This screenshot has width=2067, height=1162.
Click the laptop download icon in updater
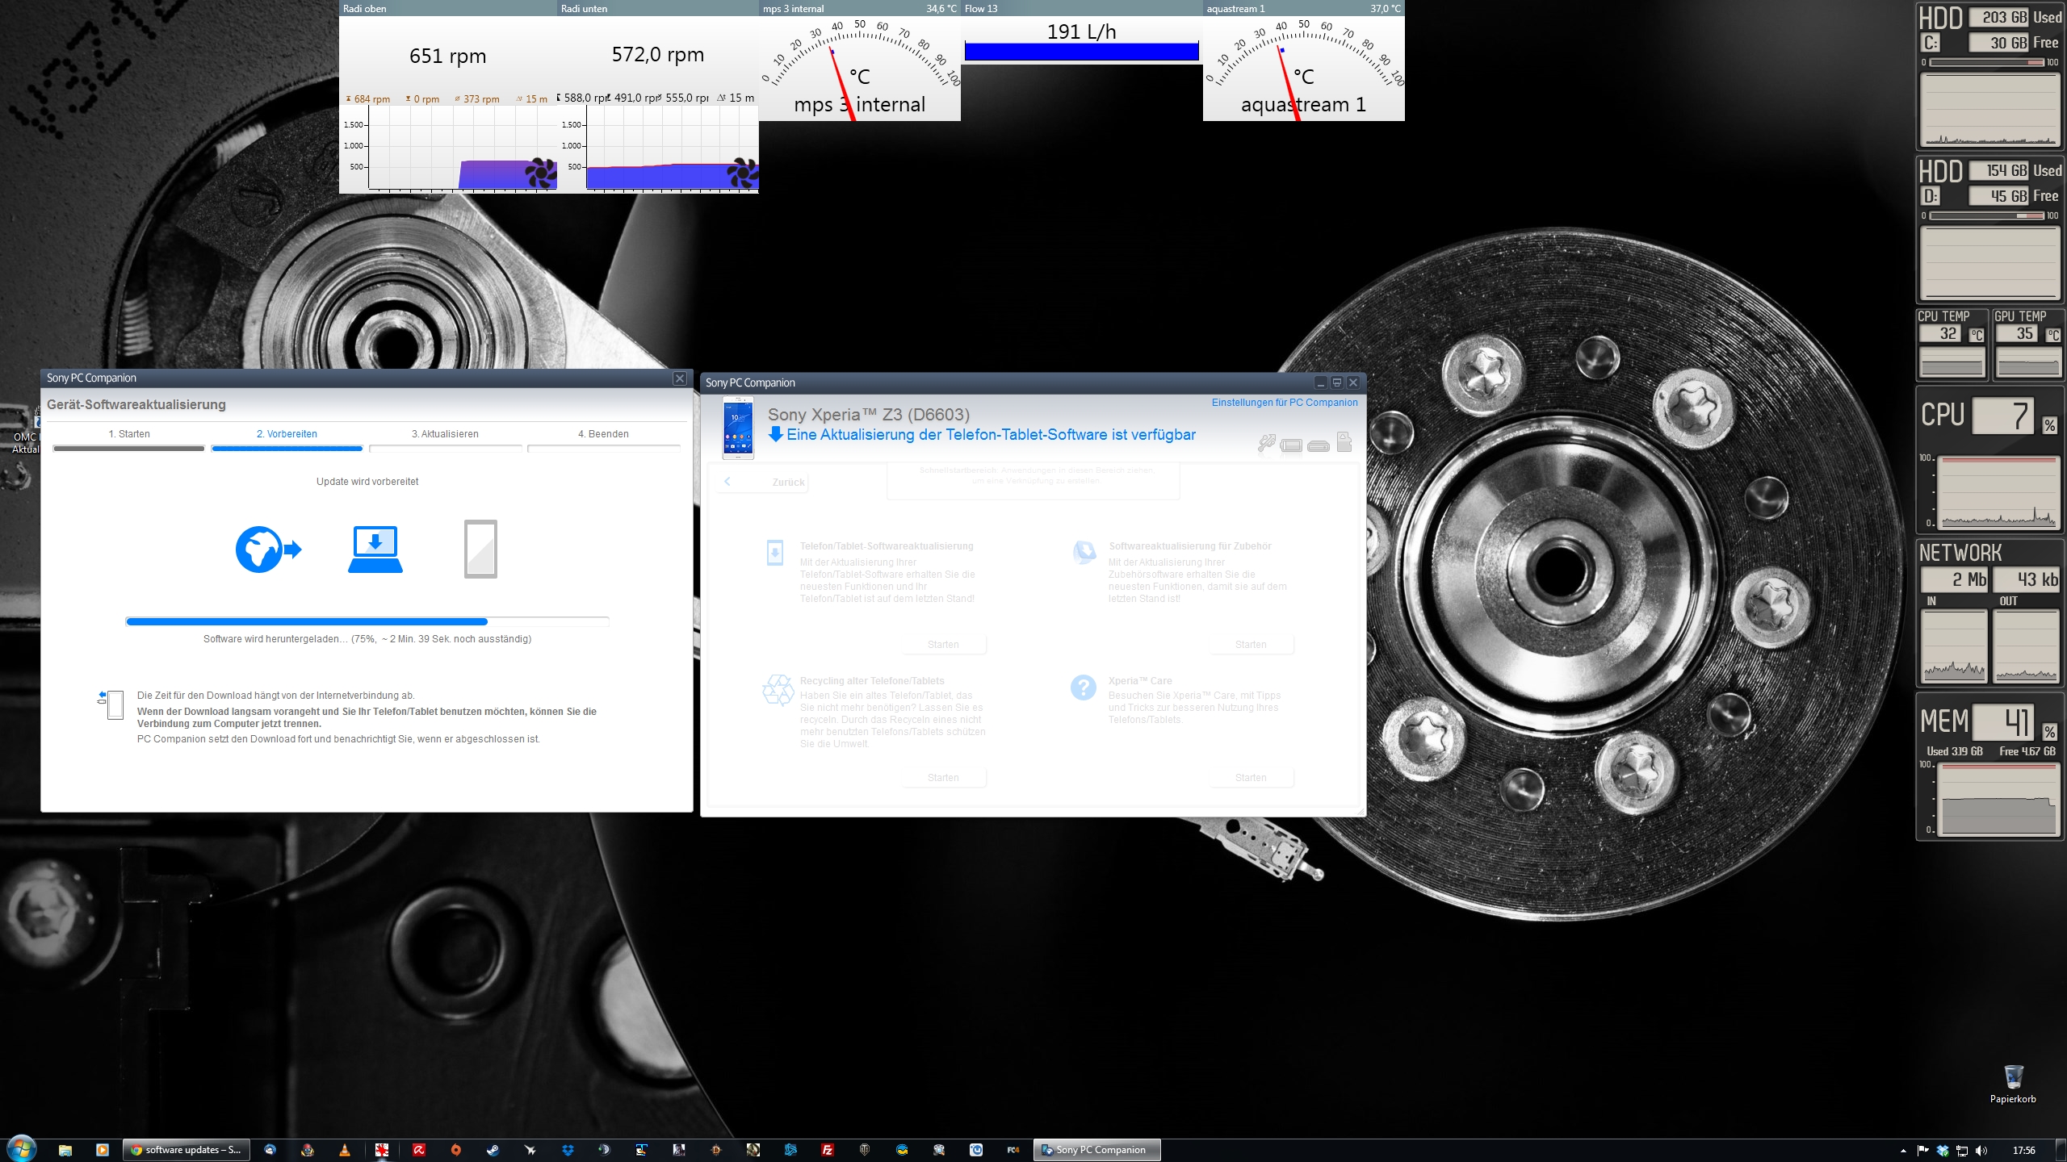[x=375, y=550]
